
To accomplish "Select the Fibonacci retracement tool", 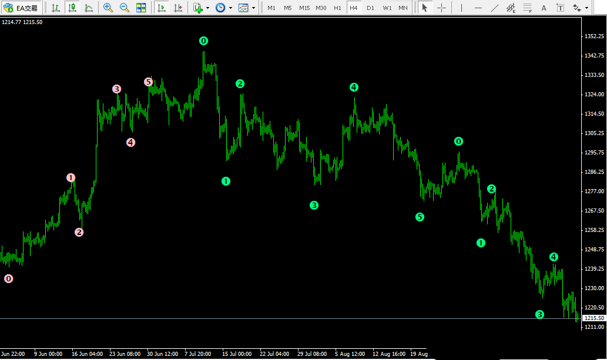I will (528, 8).
